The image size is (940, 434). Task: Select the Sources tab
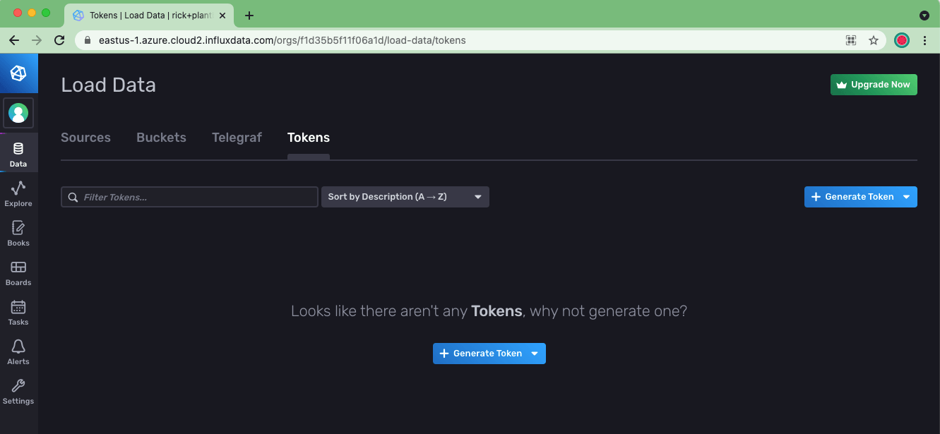[x=85, y=138]
